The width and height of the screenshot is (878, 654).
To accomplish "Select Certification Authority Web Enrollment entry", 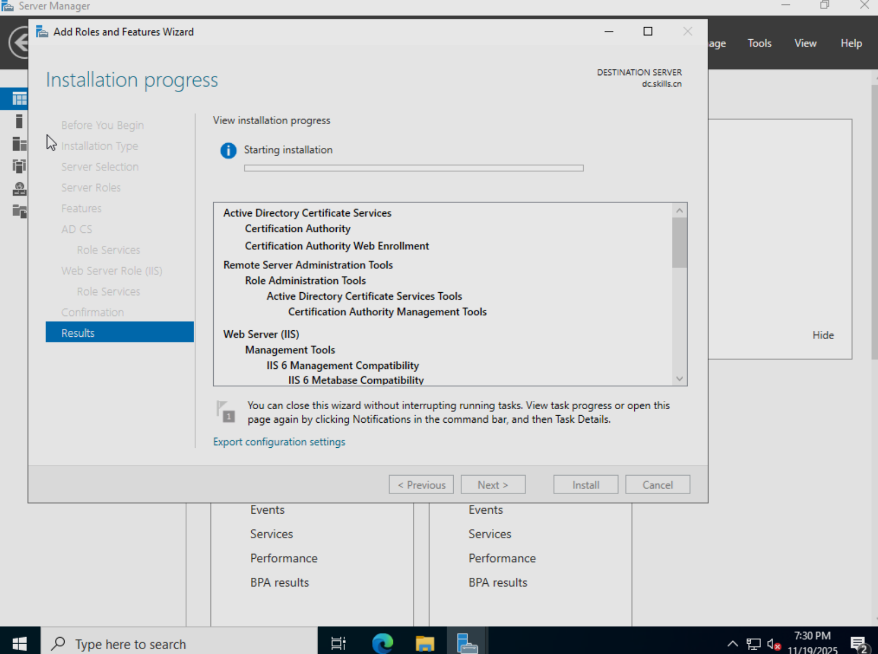I will pyautogui.click(x=337, y=246).
